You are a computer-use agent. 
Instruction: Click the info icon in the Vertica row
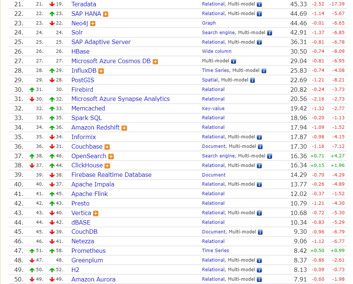pos(260,213)
